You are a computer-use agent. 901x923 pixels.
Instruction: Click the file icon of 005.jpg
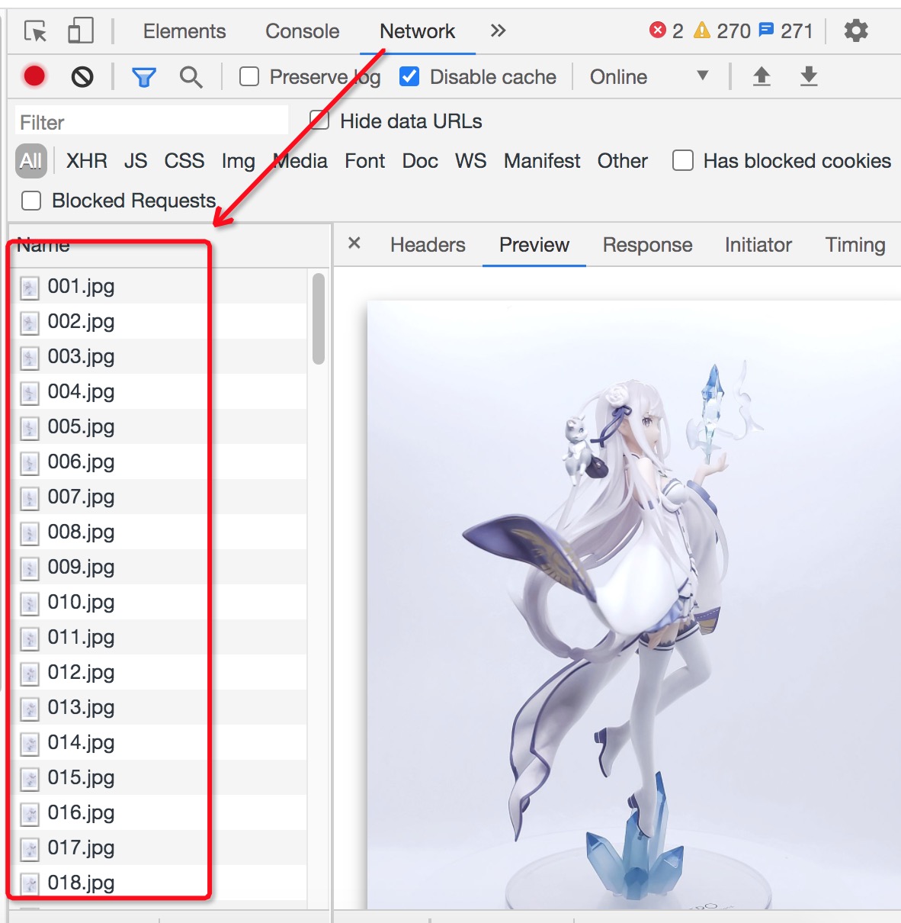[x=29, y=428]
